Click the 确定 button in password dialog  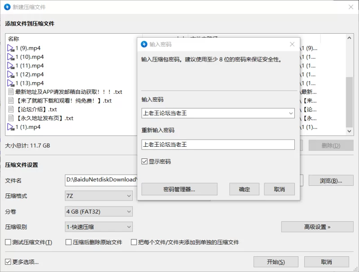[x=245, y=189]
